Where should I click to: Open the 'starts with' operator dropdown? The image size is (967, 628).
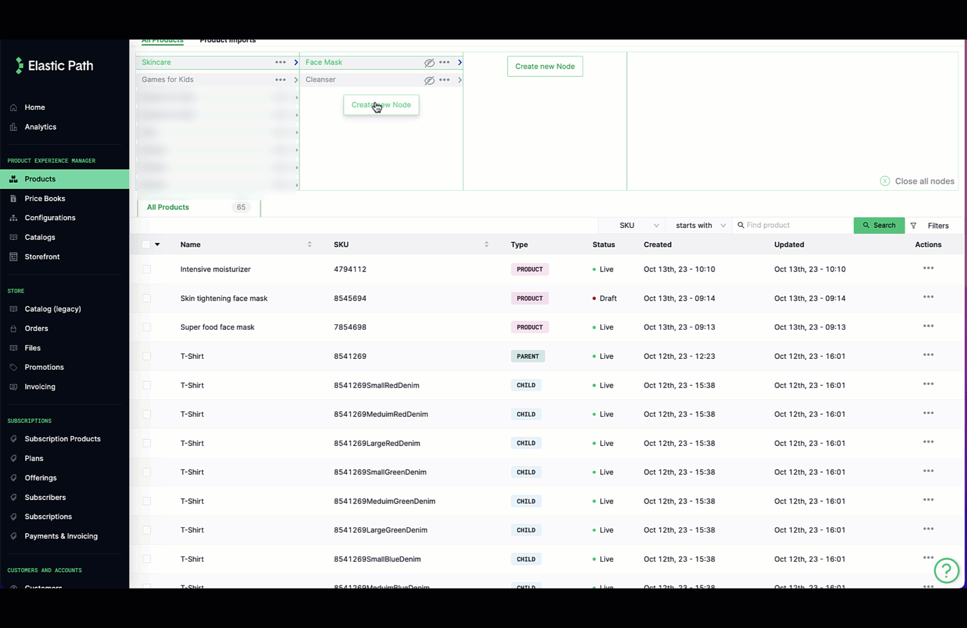(x=700, y=226)
